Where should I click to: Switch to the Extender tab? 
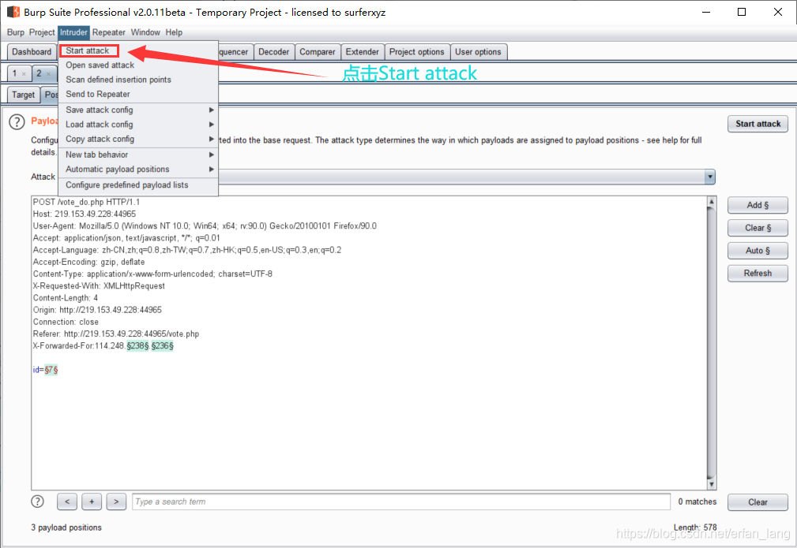(x=362, y=52)
